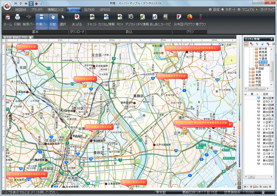This screenshot has height=196, width=277.
Task: Toggle the work bar icon in quick access toolbar
Action: coord(31,3)
